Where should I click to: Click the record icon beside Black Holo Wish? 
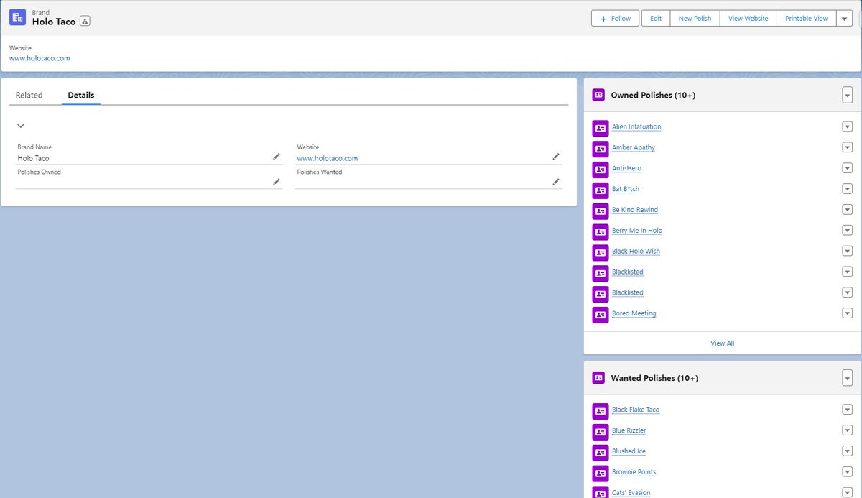coord(601,253)
